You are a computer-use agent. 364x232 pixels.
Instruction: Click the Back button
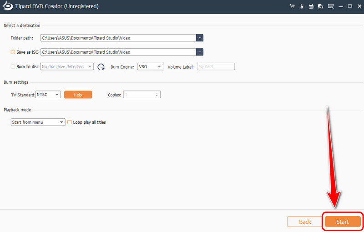point(304,222)
